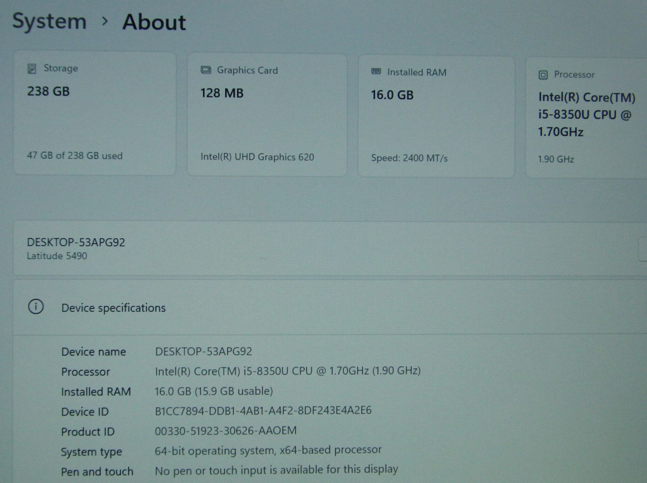The image size is (647, 483).
Task: Click the Storage drive icon
Action: click(x=32, y=68)
